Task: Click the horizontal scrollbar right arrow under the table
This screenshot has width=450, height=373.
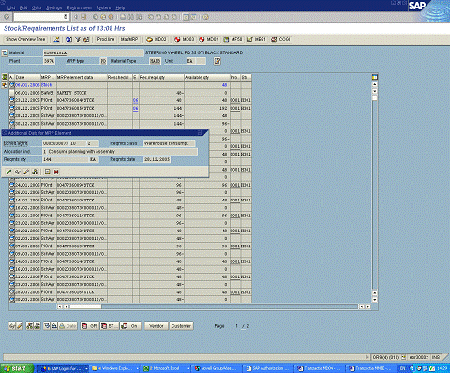Action: (x=368, y=306)
